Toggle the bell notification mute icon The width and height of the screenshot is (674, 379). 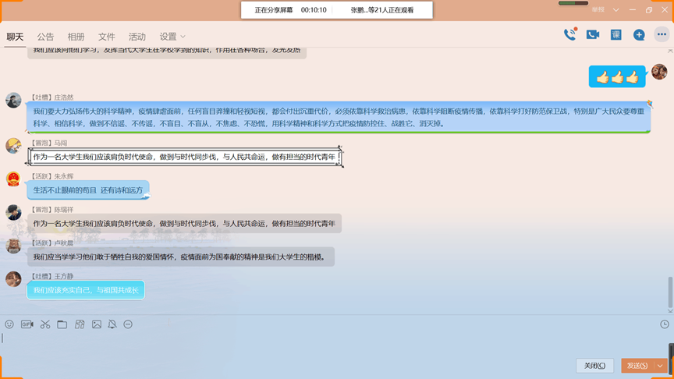112,324
